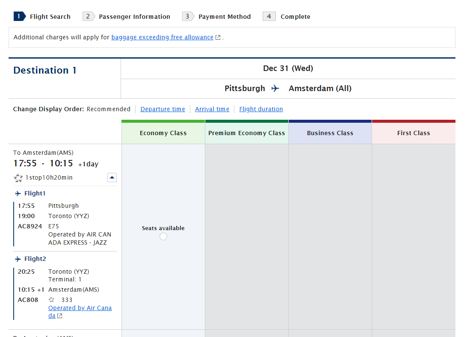Click the external link icon after Air Canada
467x337 pixels.
pos(60,316)
